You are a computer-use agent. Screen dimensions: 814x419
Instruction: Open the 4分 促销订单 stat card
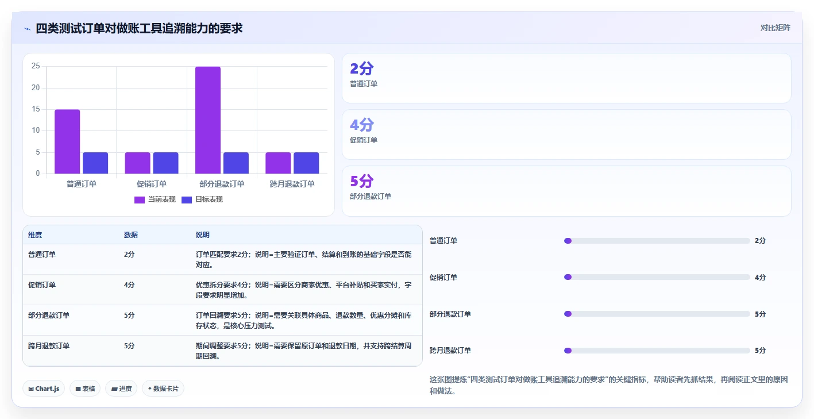(x=566, y=134)
